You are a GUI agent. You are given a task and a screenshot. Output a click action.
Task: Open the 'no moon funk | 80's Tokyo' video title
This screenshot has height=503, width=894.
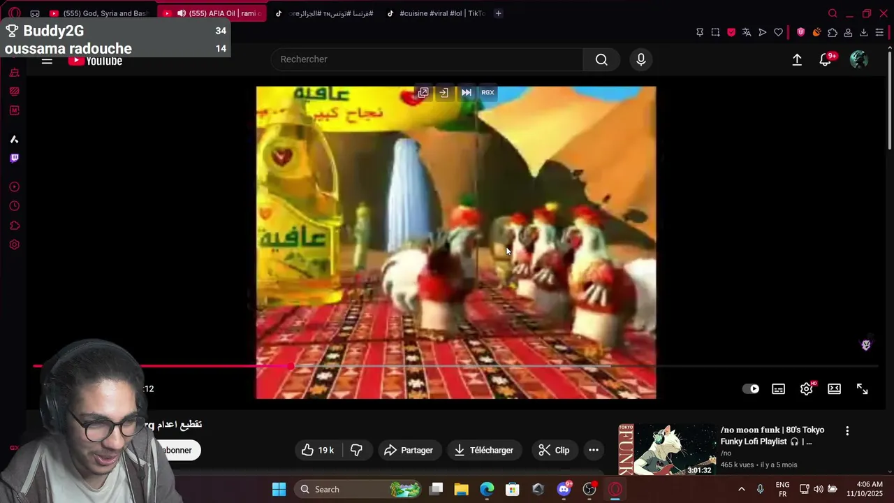772,435
